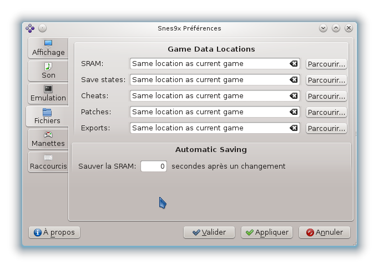Clear the Patches location field

[x=294, y=112]
